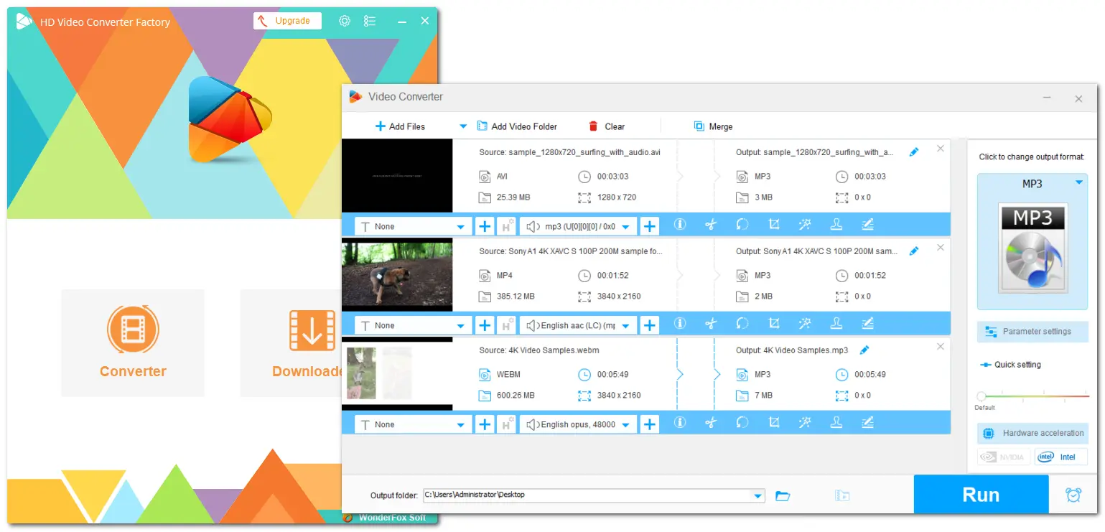Open watermark tool for surfing_with_audio.avi
This screenshot has height=532, width=1105.
[836, 225]
